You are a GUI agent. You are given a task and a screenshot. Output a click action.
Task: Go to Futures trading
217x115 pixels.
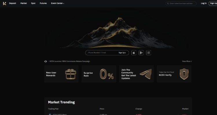click(43, 3)
